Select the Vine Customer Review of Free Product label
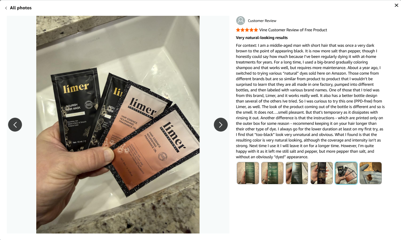Image resolution: width=401 pixels, height=240 pixels. tap(293, 30)
